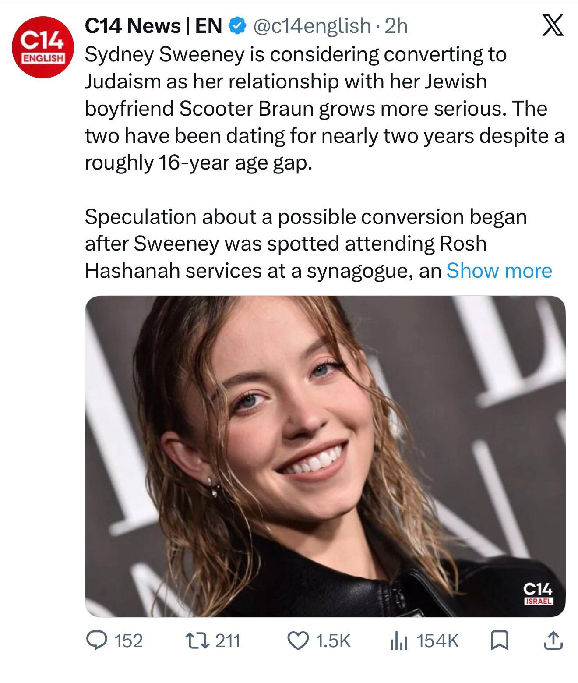Expand the post with Show more
The height and width of the screenshot is (683, 578).
click(x=499, y=271)
